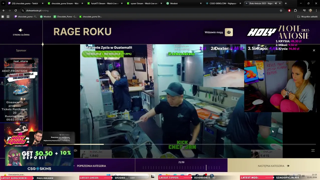Click the 25/30 category counter
Screen dimensions: 320x180
(181, 162)
